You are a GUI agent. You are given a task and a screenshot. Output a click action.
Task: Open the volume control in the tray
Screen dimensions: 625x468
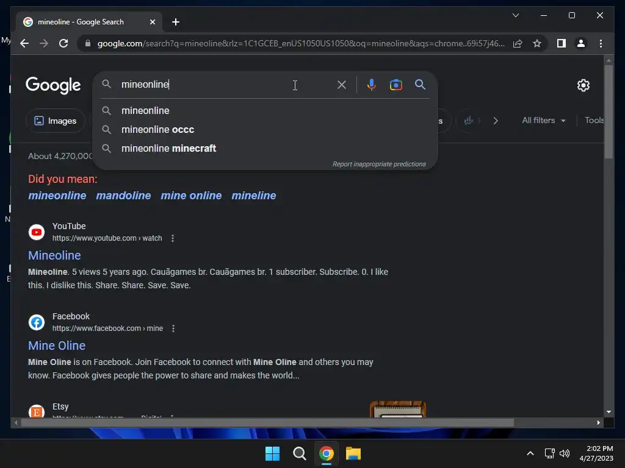coord(565,453)
